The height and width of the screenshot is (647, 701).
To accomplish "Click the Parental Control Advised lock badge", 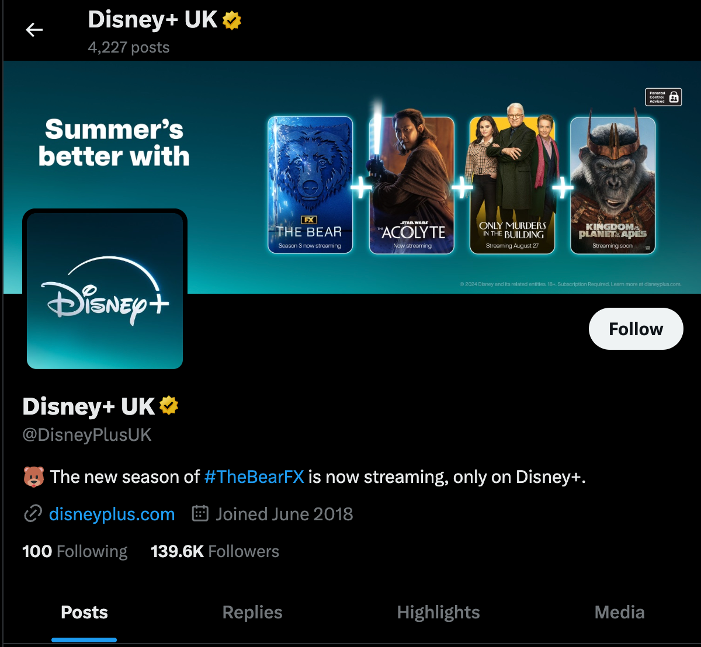I will pyautogui.click(x=664, y=97).
